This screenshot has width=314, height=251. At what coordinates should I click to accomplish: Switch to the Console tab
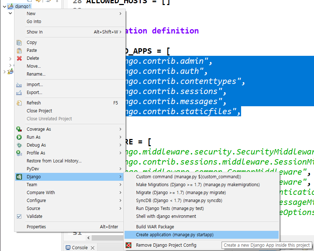pos(80,248)
